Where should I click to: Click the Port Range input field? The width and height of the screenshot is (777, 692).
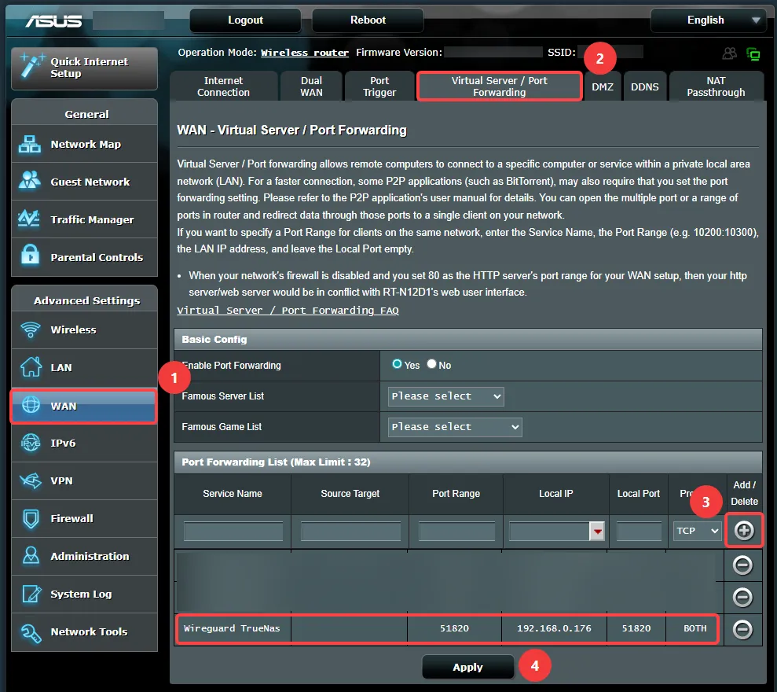pos(456,532)
